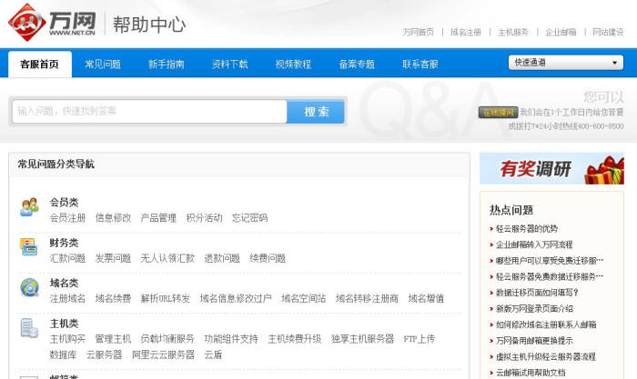Open the 注册域名 link
The image size is (637, 379).
click(x=67, y=299)
